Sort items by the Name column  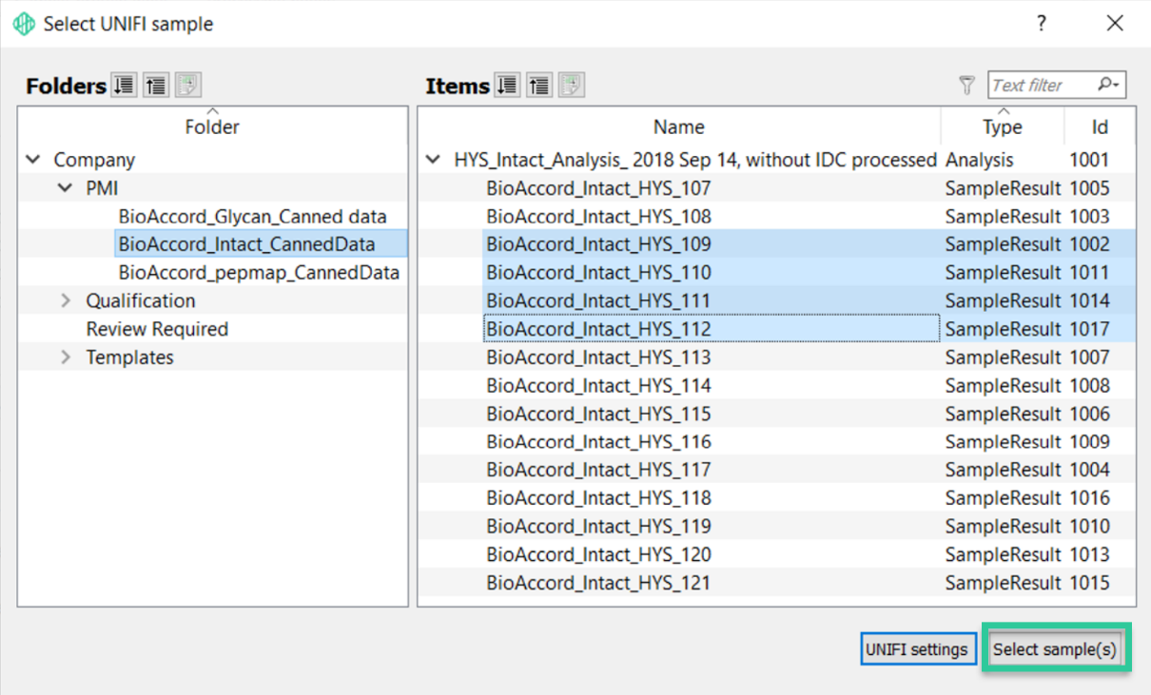679,126
